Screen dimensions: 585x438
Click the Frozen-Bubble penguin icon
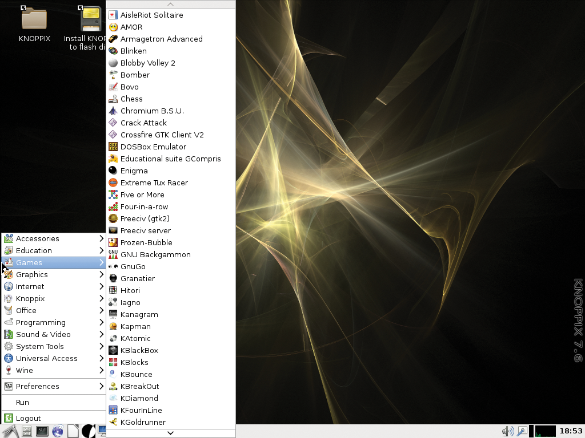113,242
